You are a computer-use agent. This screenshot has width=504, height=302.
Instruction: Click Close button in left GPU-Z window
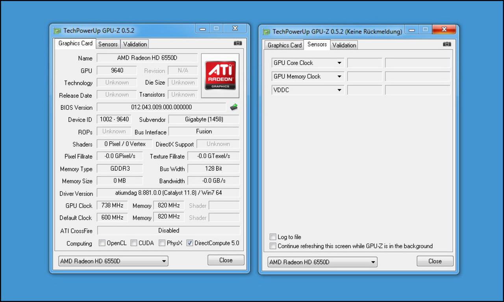point(226,260)
